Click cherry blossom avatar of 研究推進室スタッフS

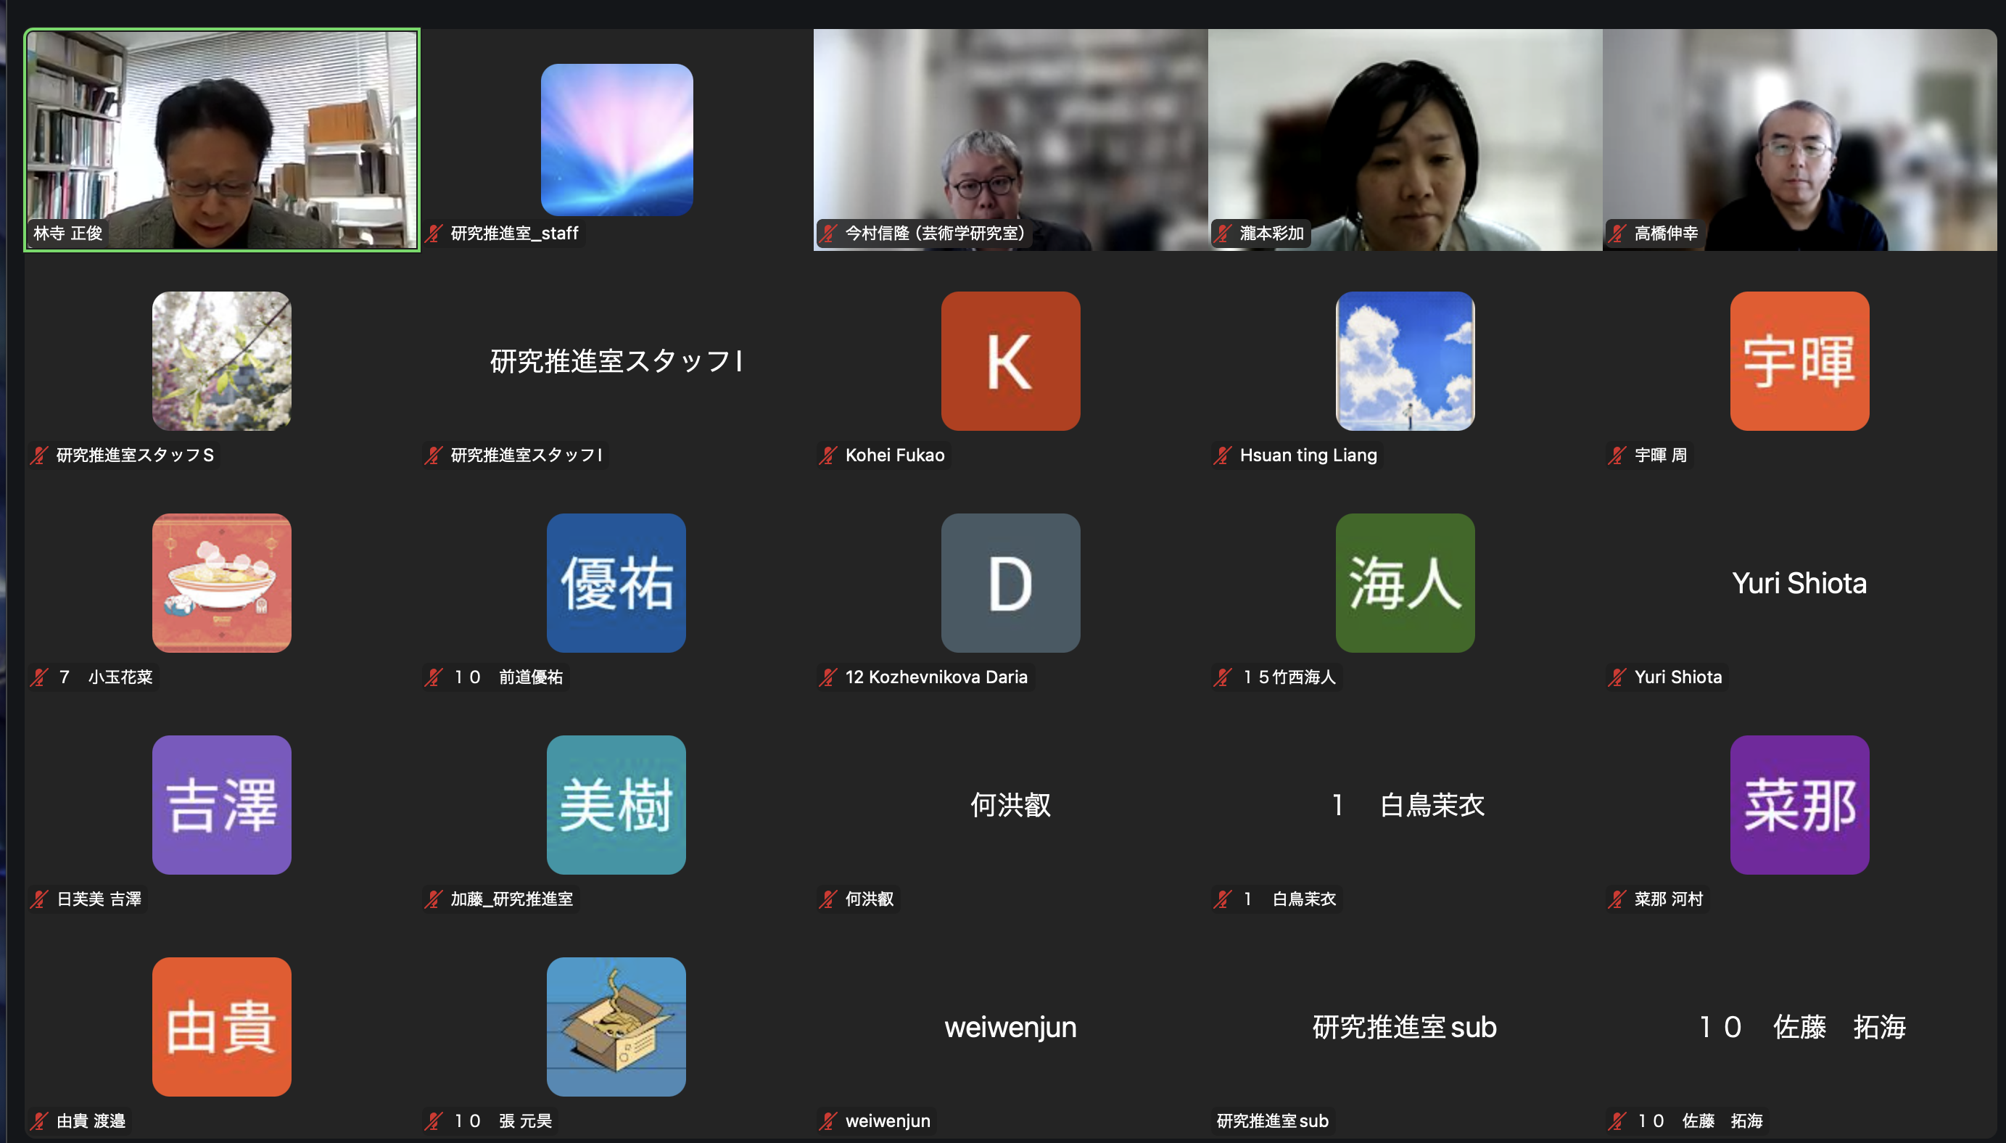(222, 361)
